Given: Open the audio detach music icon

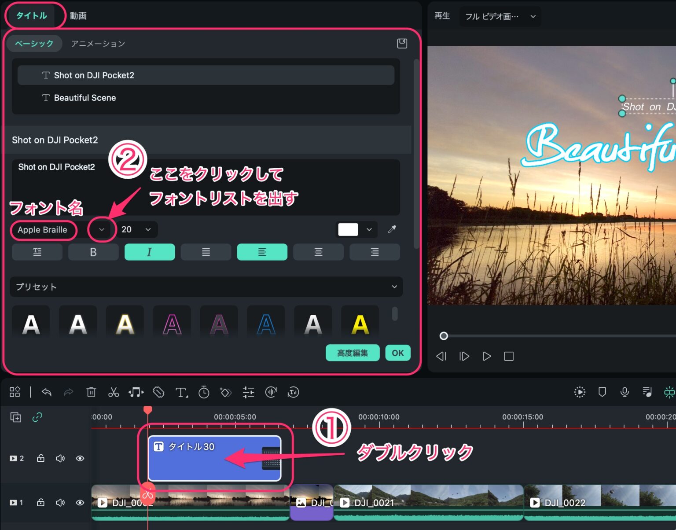Looking at the screenshot, I should click(136, 392).
